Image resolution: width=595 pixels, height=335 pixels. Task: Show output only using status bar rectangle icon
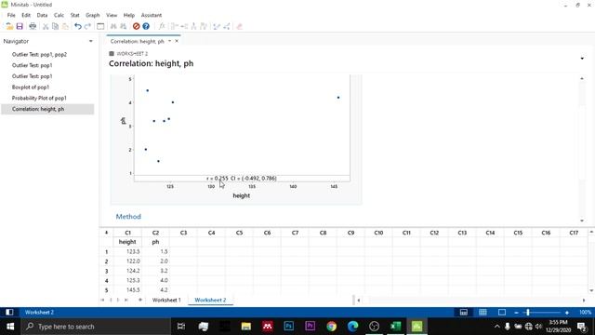[502, 313]
